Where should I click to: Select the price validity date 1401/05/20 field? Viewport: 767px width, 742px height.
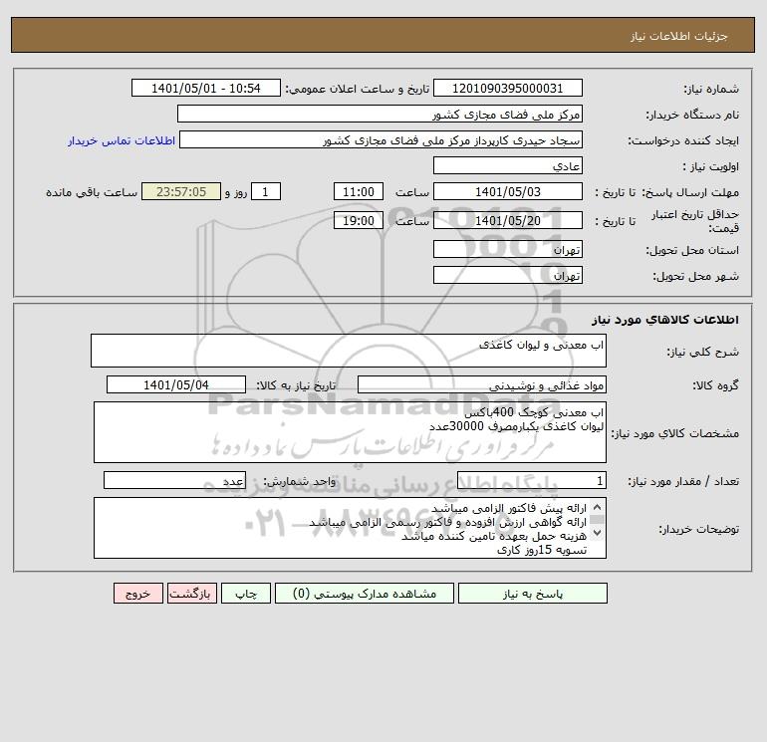point(508,220)
